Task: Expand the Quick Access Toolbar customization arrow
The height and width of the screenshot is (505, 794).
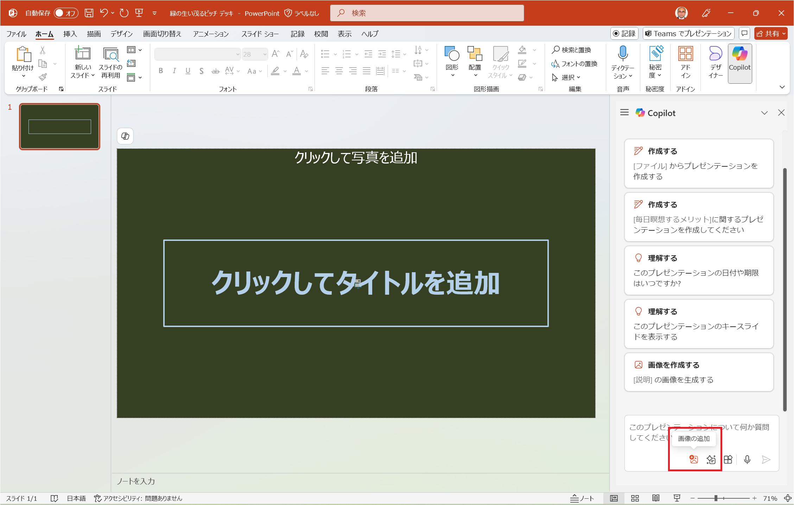Action: point(154,13)
